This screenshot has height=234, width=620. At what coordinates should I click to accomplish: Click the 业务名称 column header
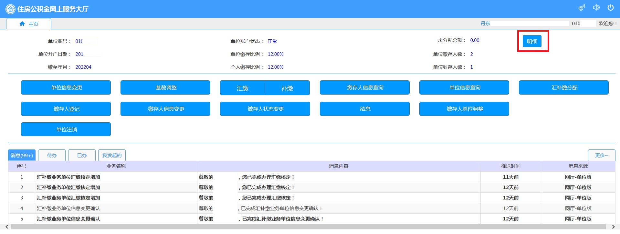116,166
